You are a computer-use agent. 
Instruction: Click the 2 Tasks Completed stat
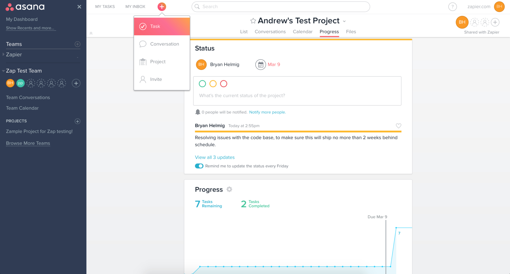coord(255,204)
